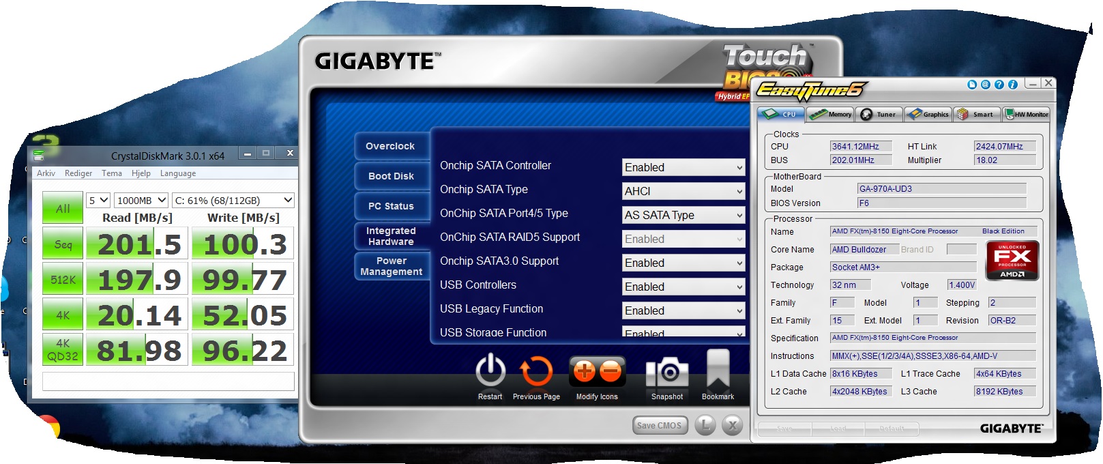Open the Graphics tab in EasyTune6
The image size is (1103, 464).
pos(928,114)
